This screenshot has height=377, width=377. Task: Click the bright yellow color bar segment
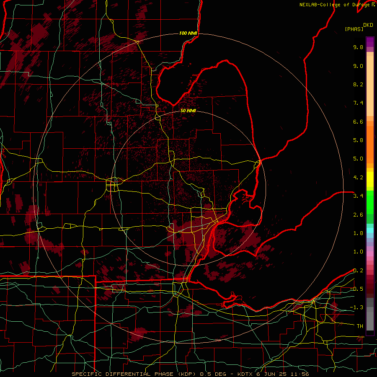[370, 179]
